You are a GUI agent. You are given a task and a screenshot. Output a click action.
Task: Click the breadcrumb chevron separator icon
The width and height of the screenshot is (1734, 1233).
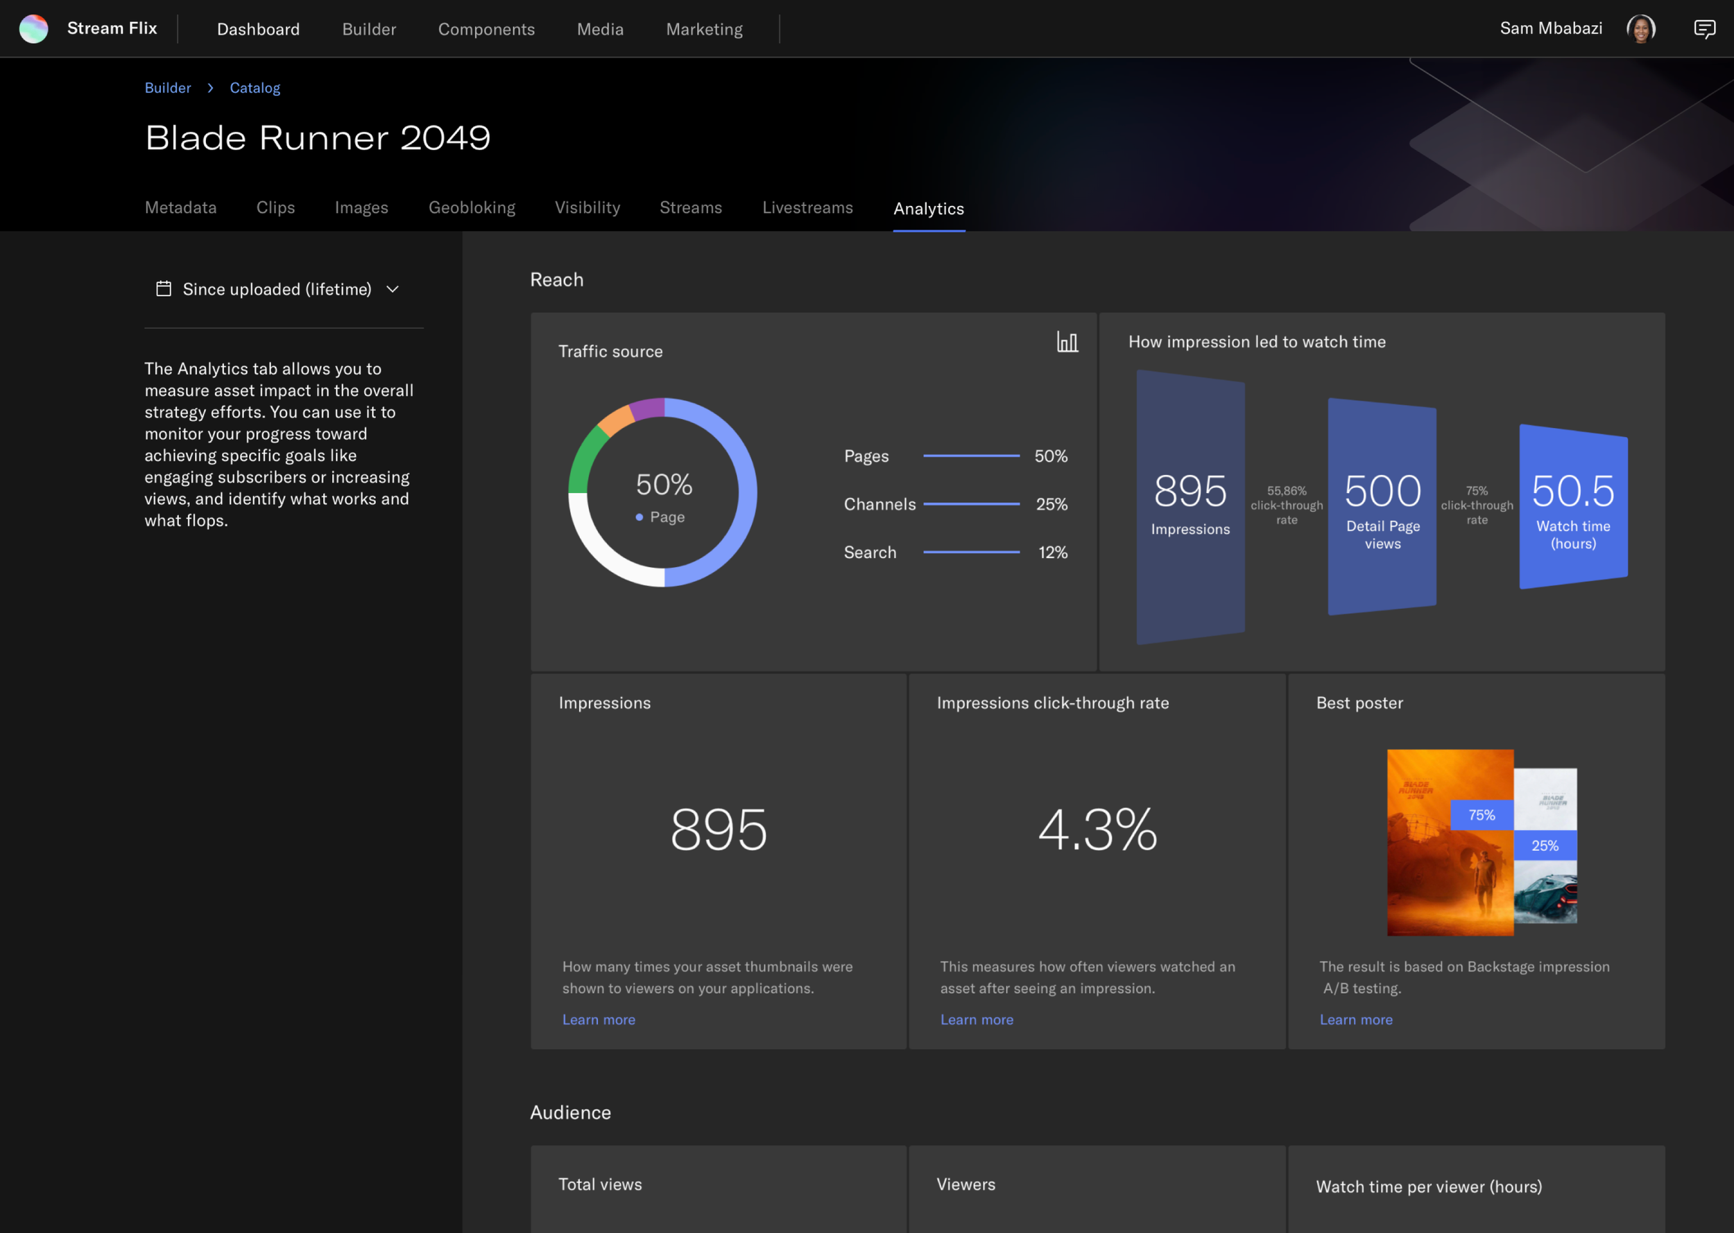210,88
